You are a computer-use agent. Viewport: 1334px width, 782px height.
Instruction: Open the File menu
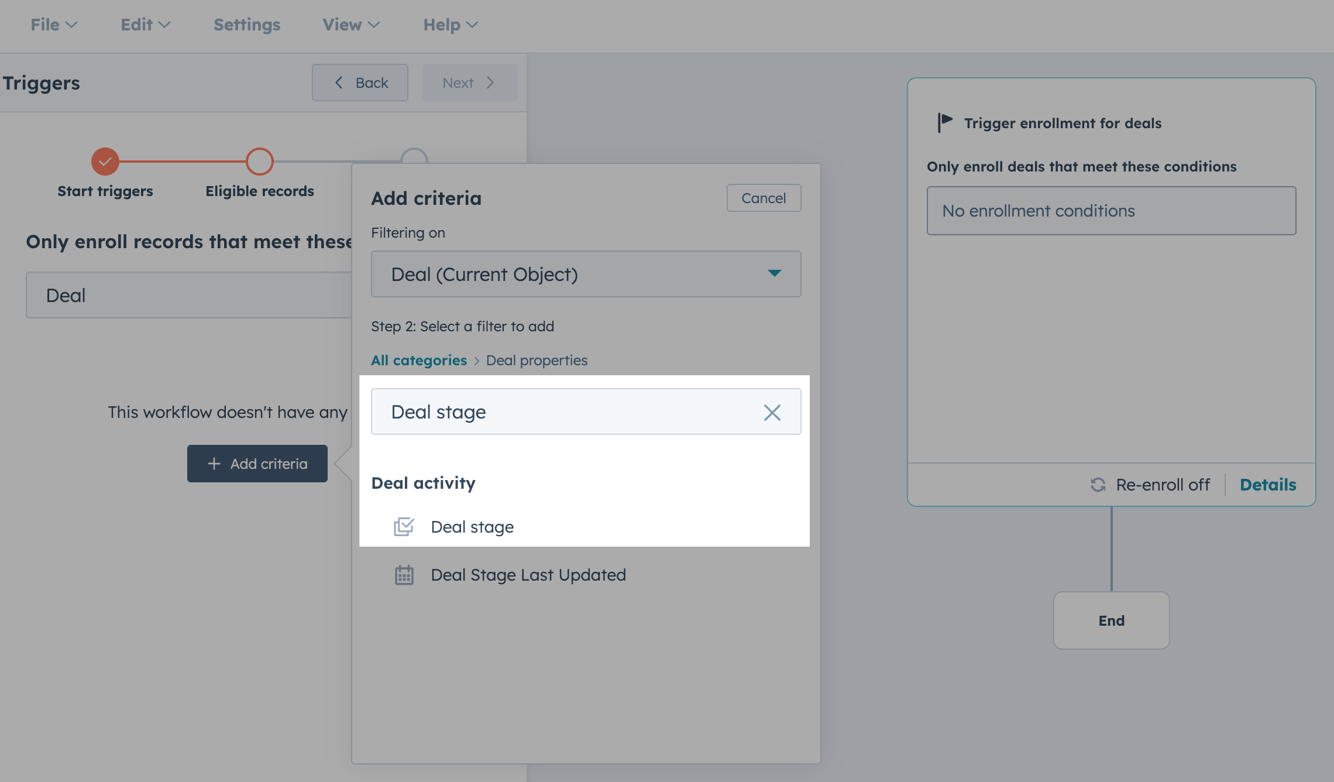click(x=53, y=25)
